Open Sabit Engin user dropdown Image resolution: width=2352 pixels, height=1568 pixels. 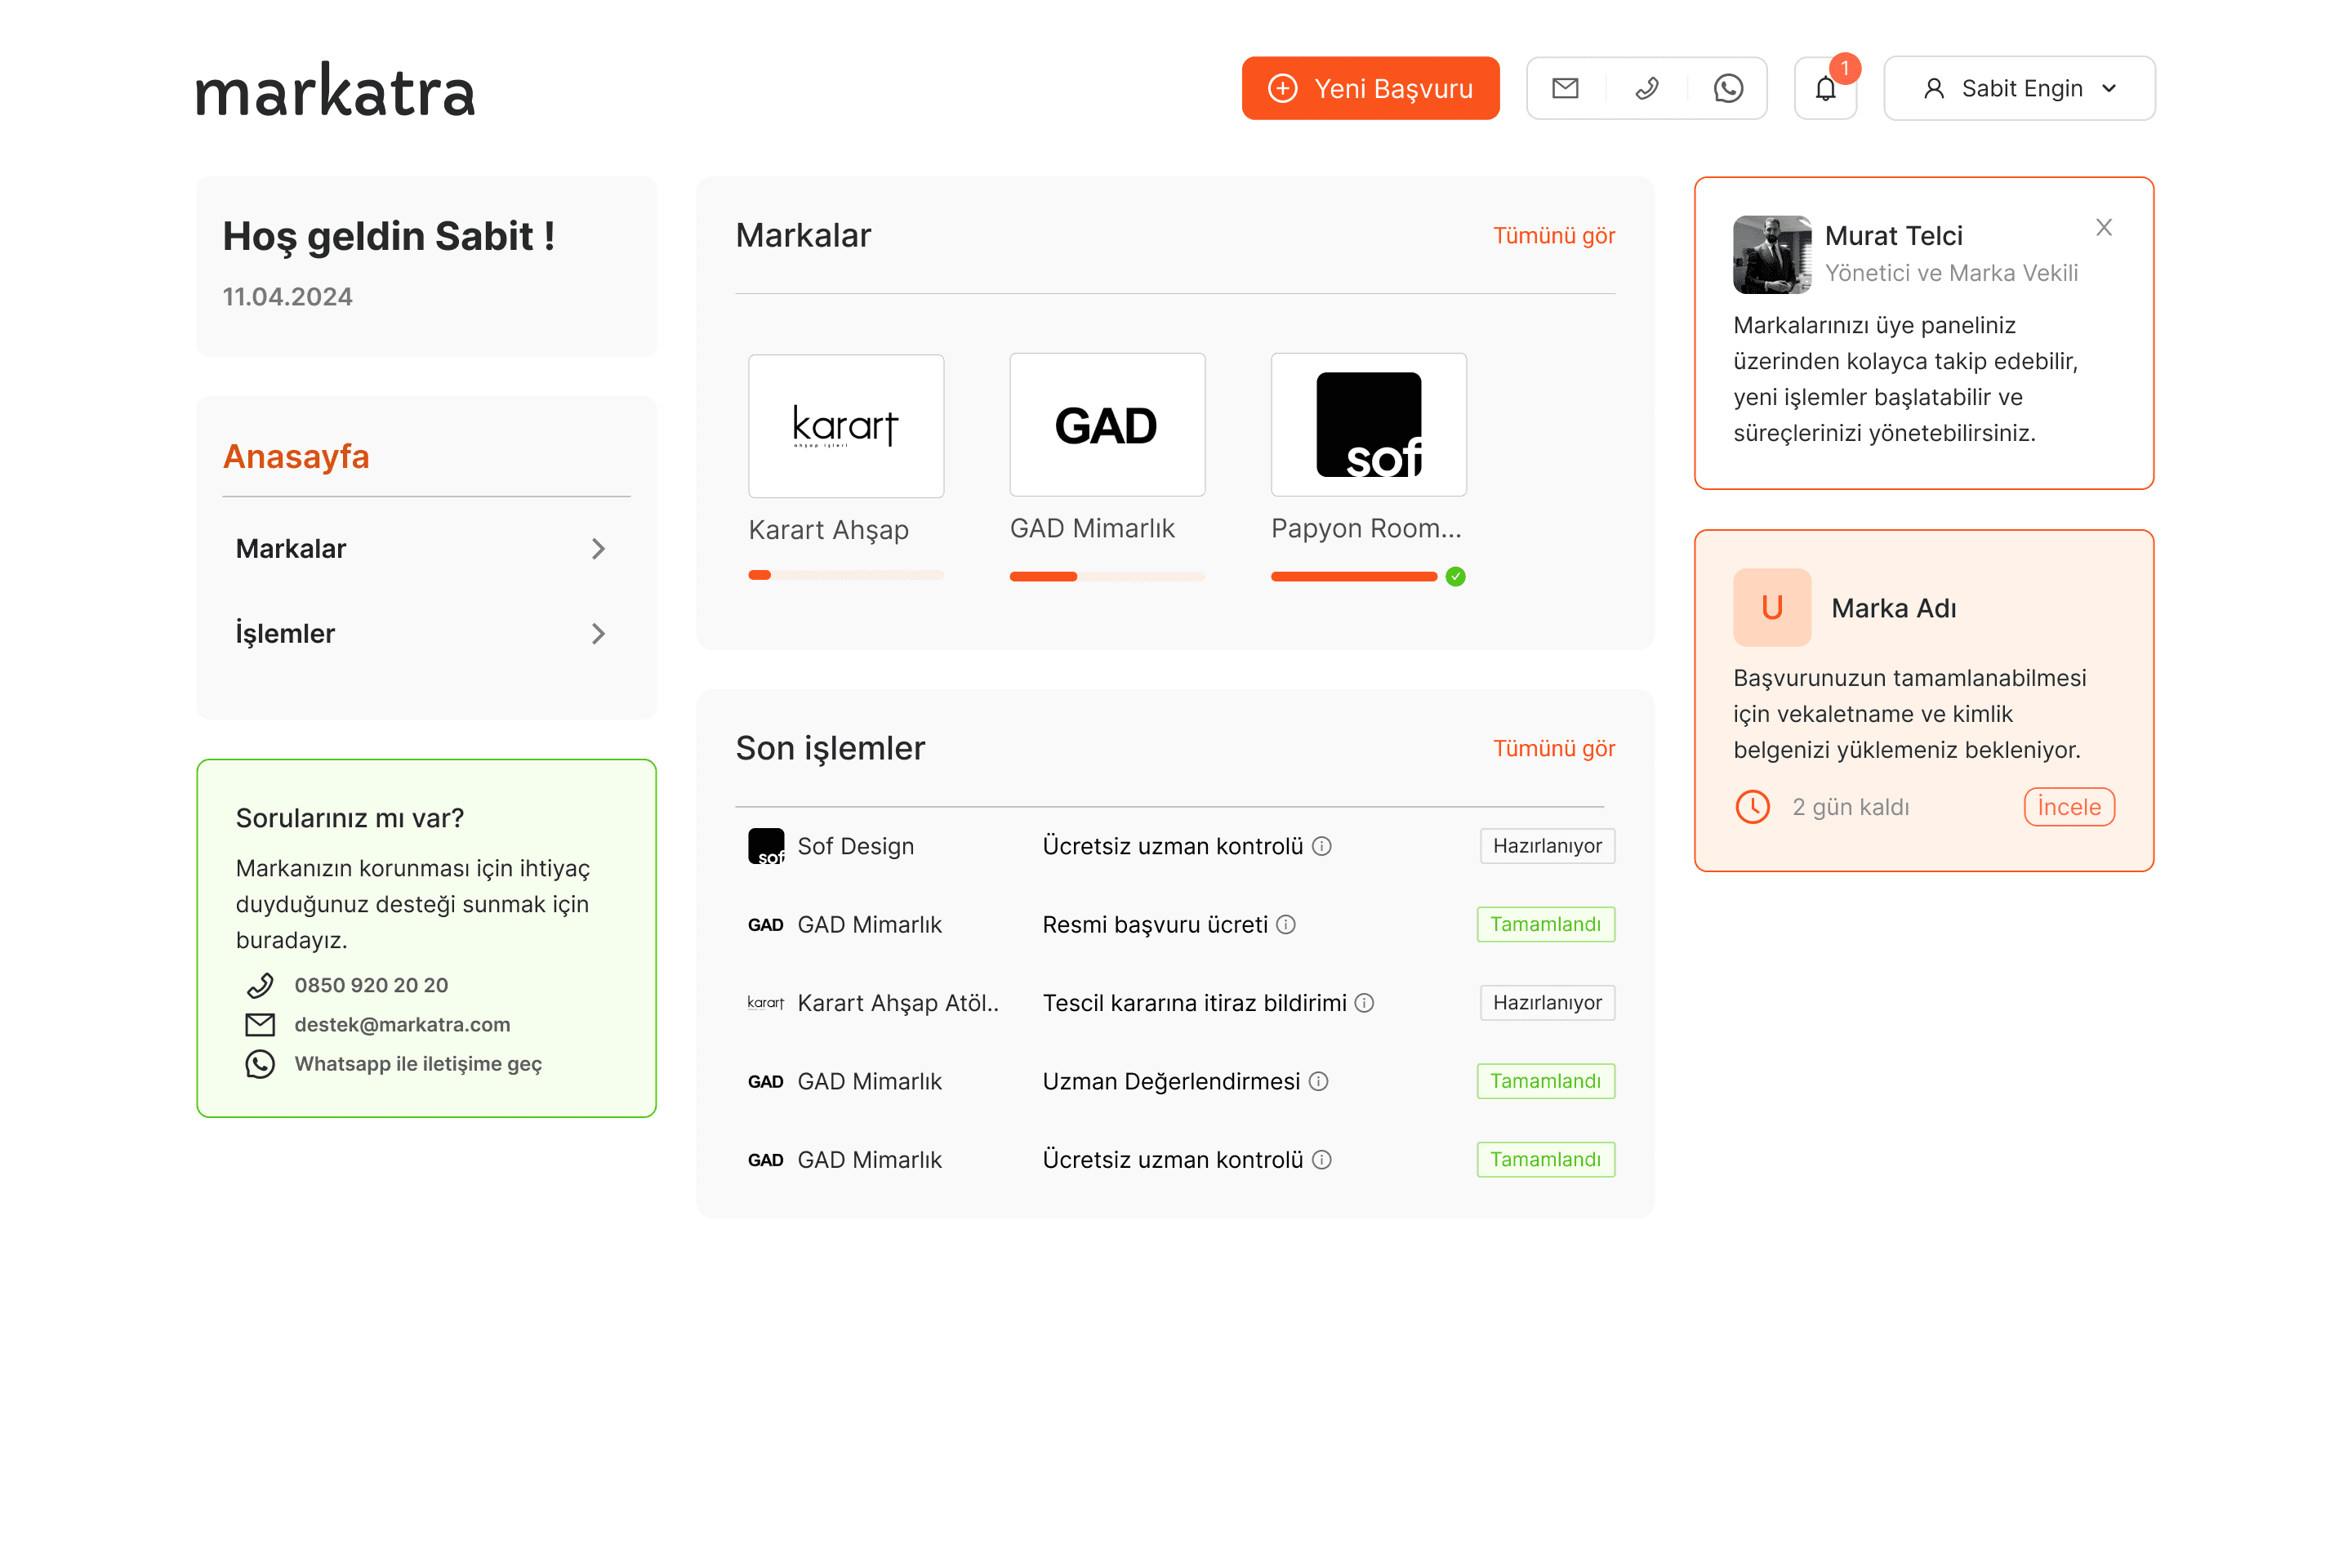point(2019,88)
